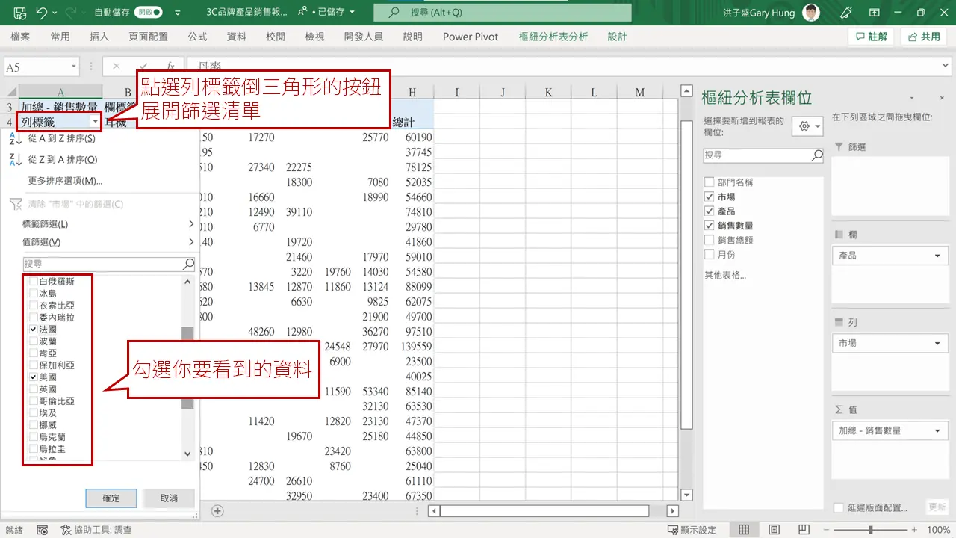
Task: Open the 列標籤 filter dropdown arrow
Action: (95, 121)
